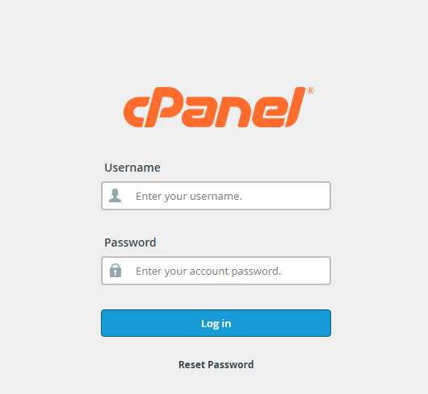The width and height of the screenshot is (428, 394).
Task: Click the Username label
Action: click(132, 168)
